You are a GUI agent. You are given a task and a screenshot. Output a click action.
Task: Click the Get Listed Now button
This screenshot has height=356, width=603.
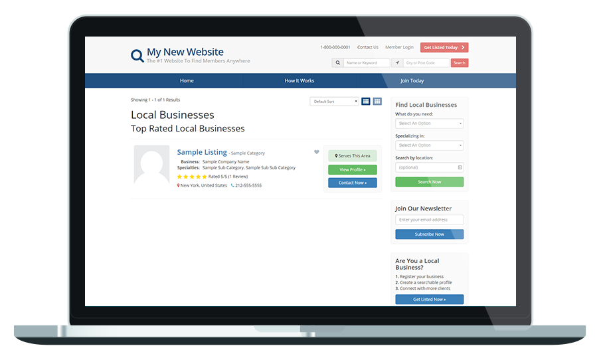[429, 299]
